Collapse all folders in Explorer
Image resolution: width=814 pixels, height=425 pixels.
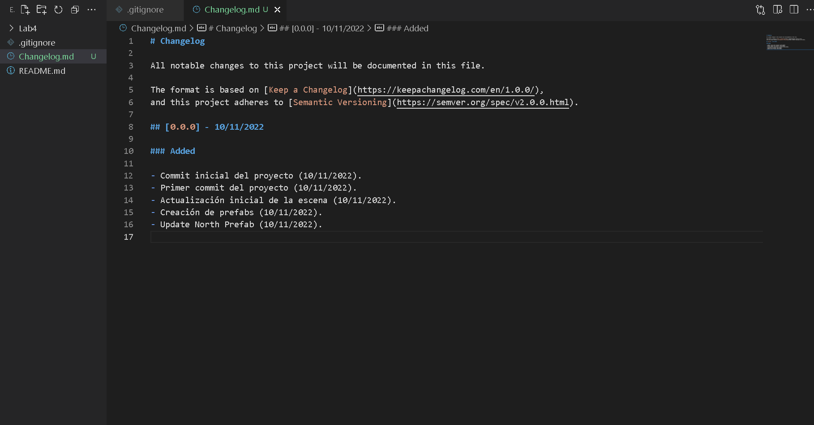pos(75,9)
